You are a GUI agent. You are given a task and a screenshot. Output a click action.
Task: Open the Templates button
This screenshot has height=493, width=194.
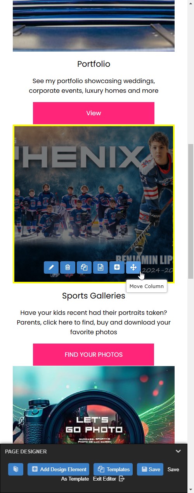tap(113, 469)
